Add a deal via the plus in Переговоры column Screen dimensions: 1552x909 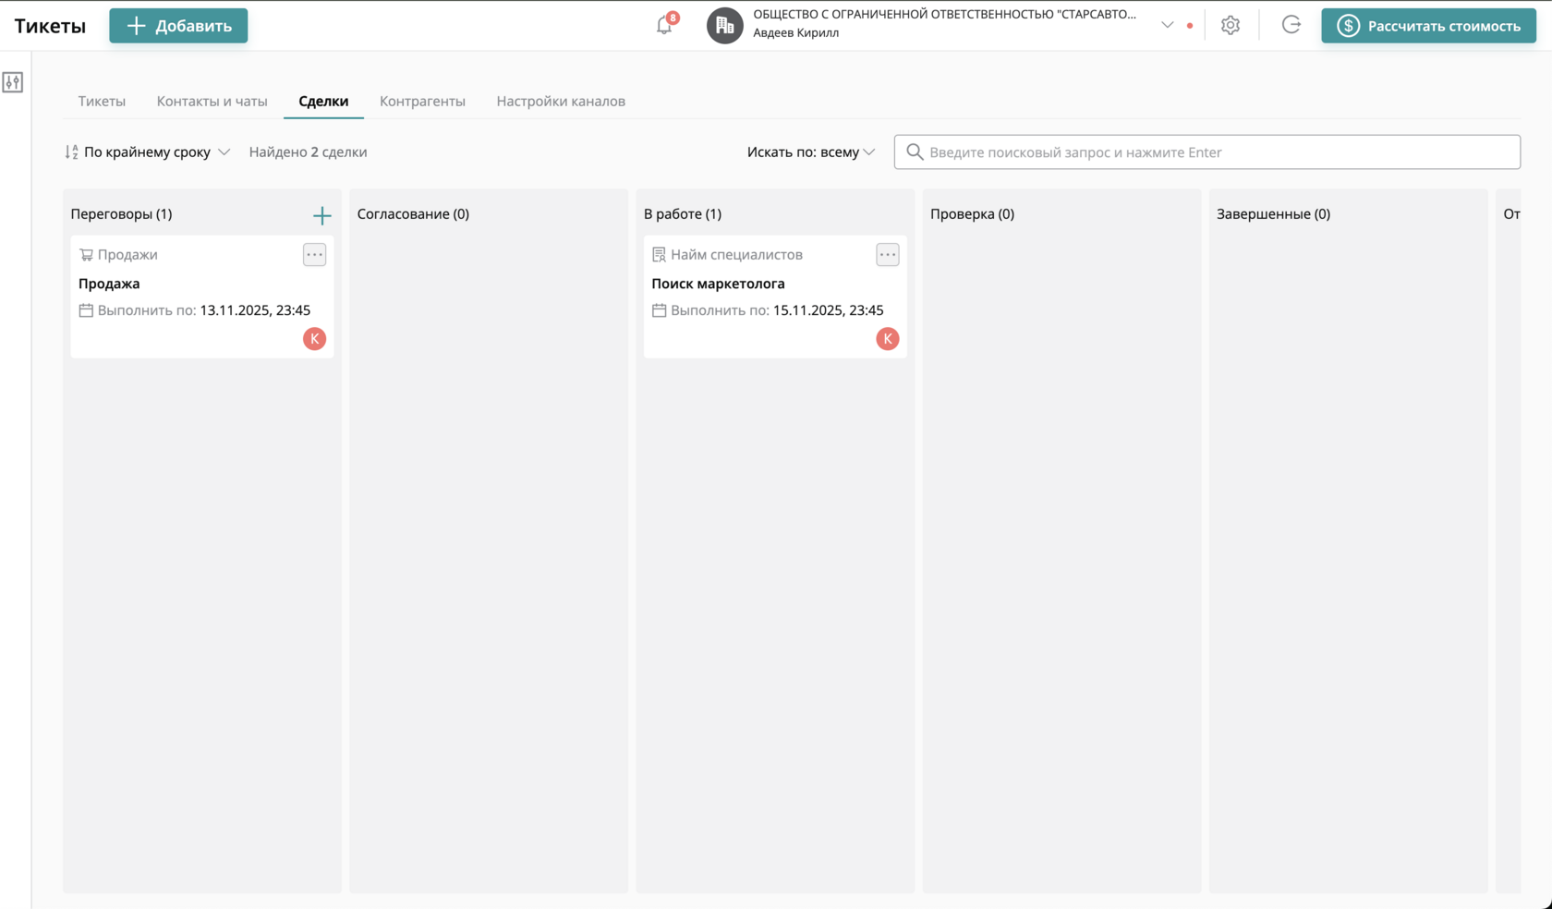pos(321,215)
